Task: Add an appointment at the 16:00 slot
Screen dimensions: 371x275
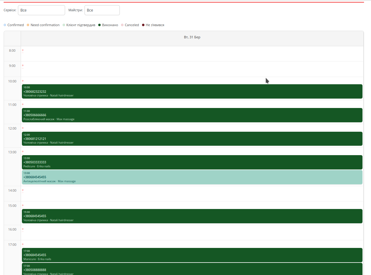Action: pos(23,229)
